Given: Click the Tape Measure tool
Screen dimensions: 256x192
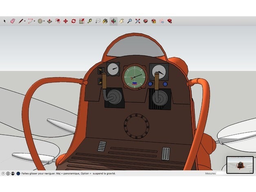Looking at the screenshot, I should pos(90,21).
